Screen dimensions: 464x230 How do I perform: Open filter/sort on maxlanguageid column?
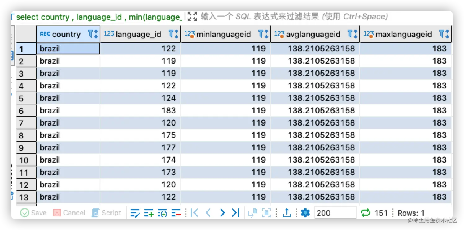444,34
